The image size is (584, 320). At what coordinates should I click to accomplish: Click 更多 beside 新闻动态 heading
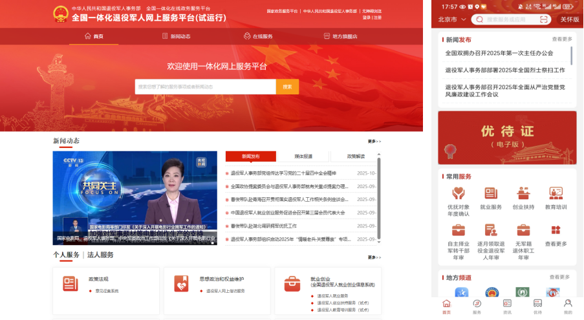click(x=374, y=142)
